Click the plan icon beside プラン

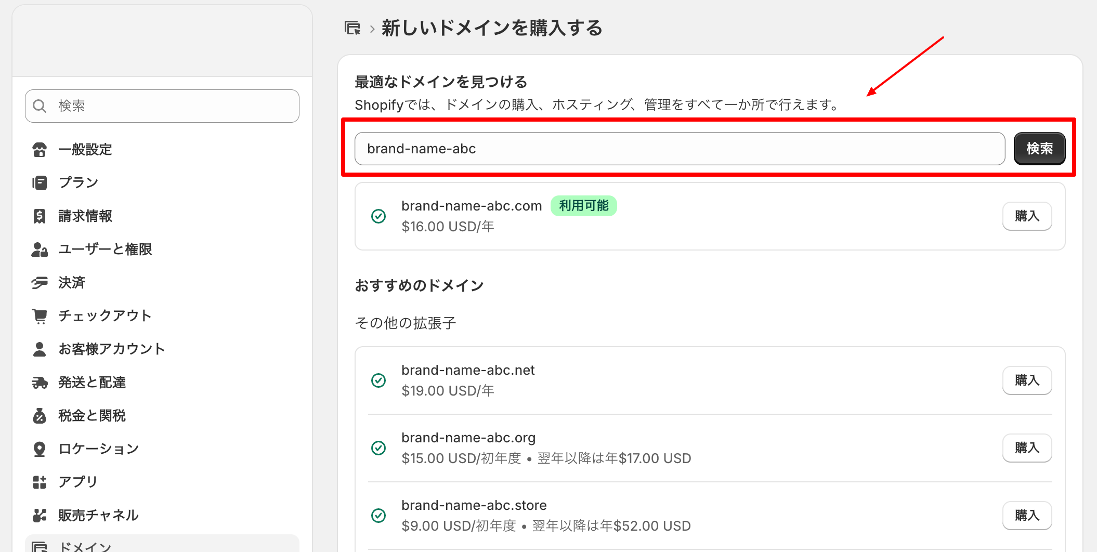40,183
